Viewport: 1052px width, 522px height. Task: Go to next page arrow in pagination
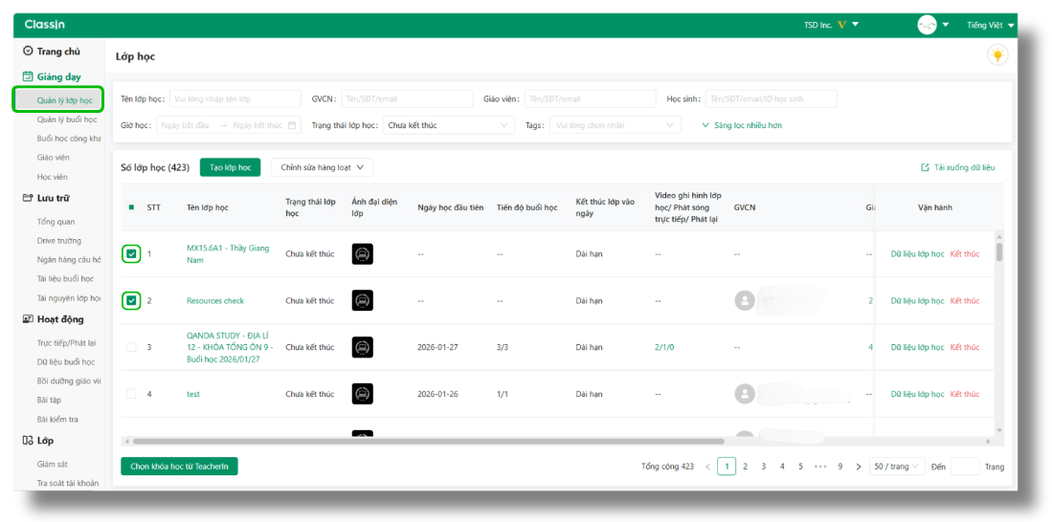coord(858,467)
